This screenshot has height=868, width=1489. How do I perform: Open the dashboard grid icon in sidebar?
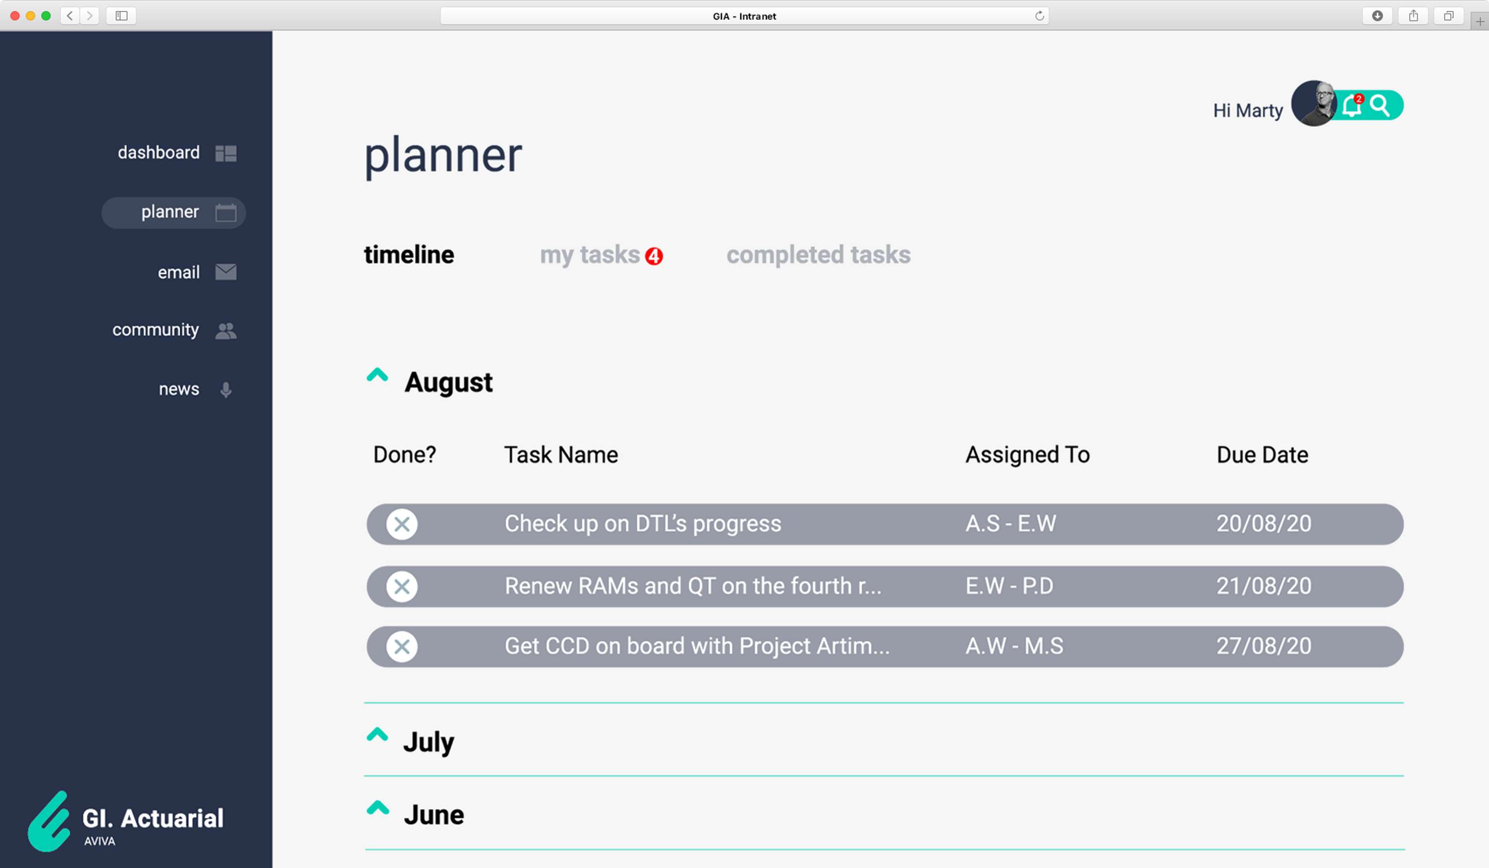click(226, 153)
